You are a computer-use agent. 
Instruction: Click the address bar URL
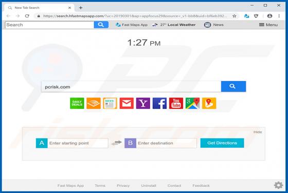click(135, 16)
